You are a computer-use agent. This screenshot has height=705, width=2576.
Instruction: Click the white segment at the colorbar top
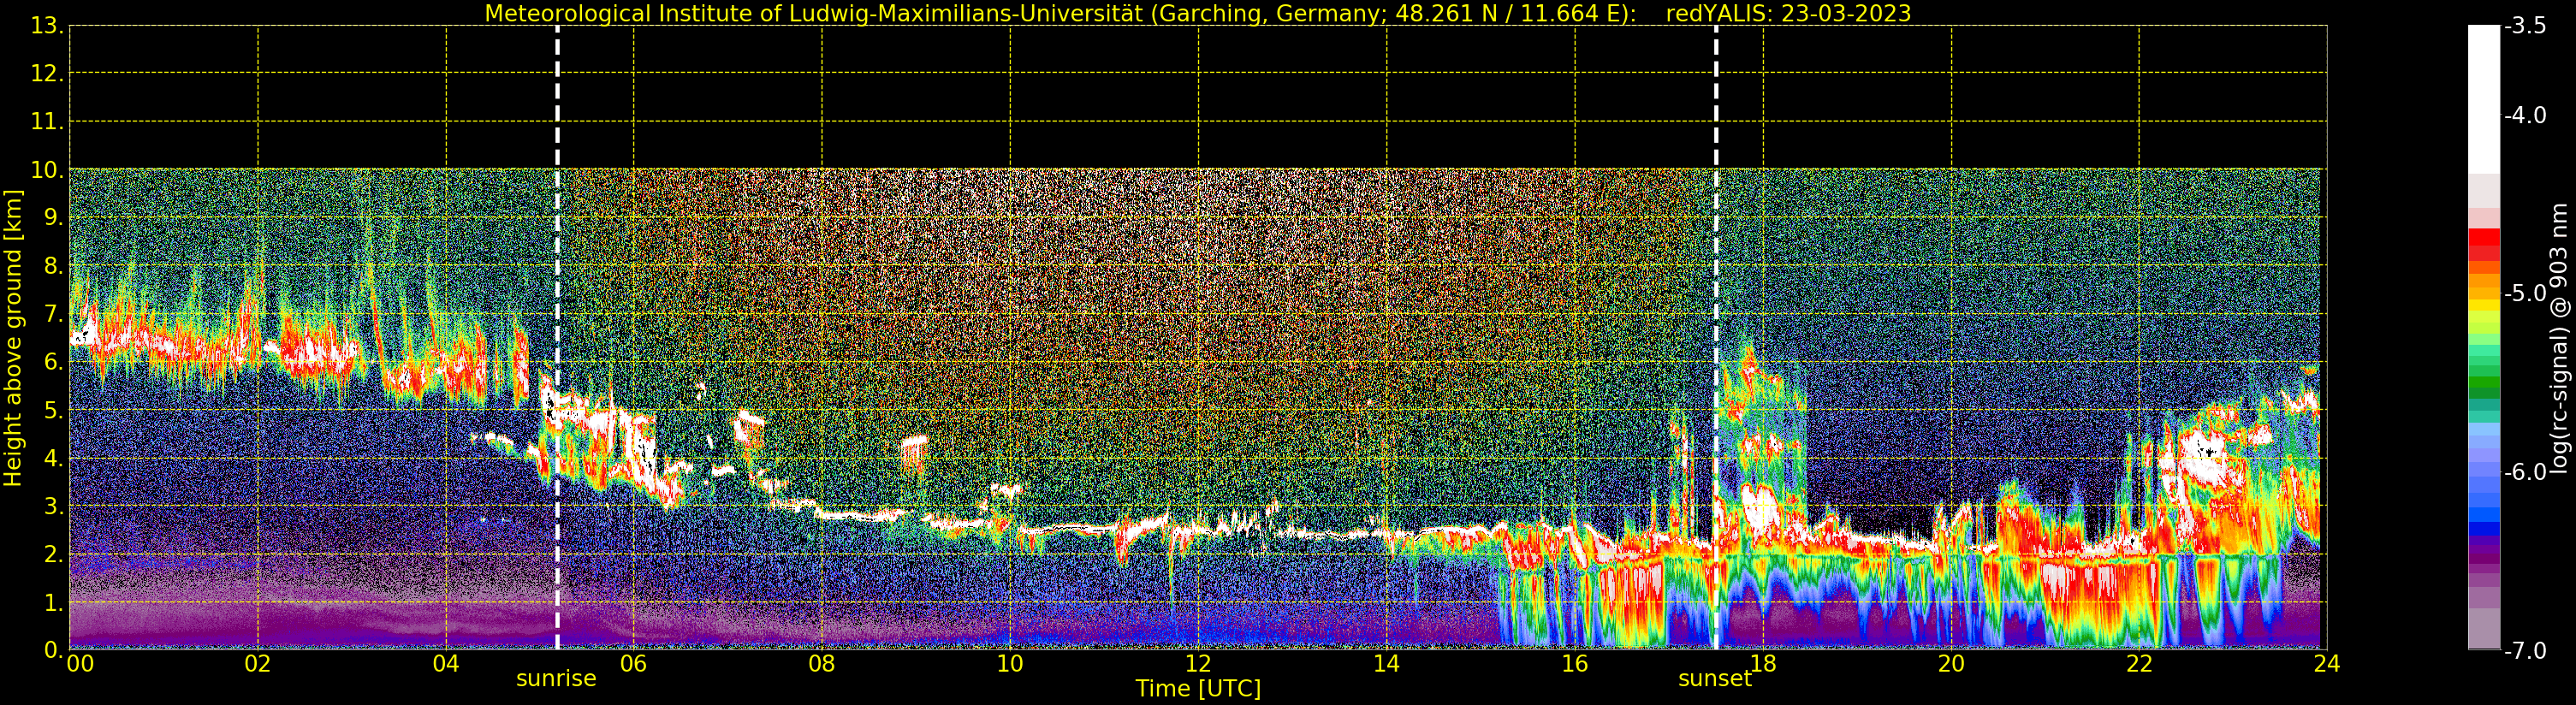tap(2484, 100)
